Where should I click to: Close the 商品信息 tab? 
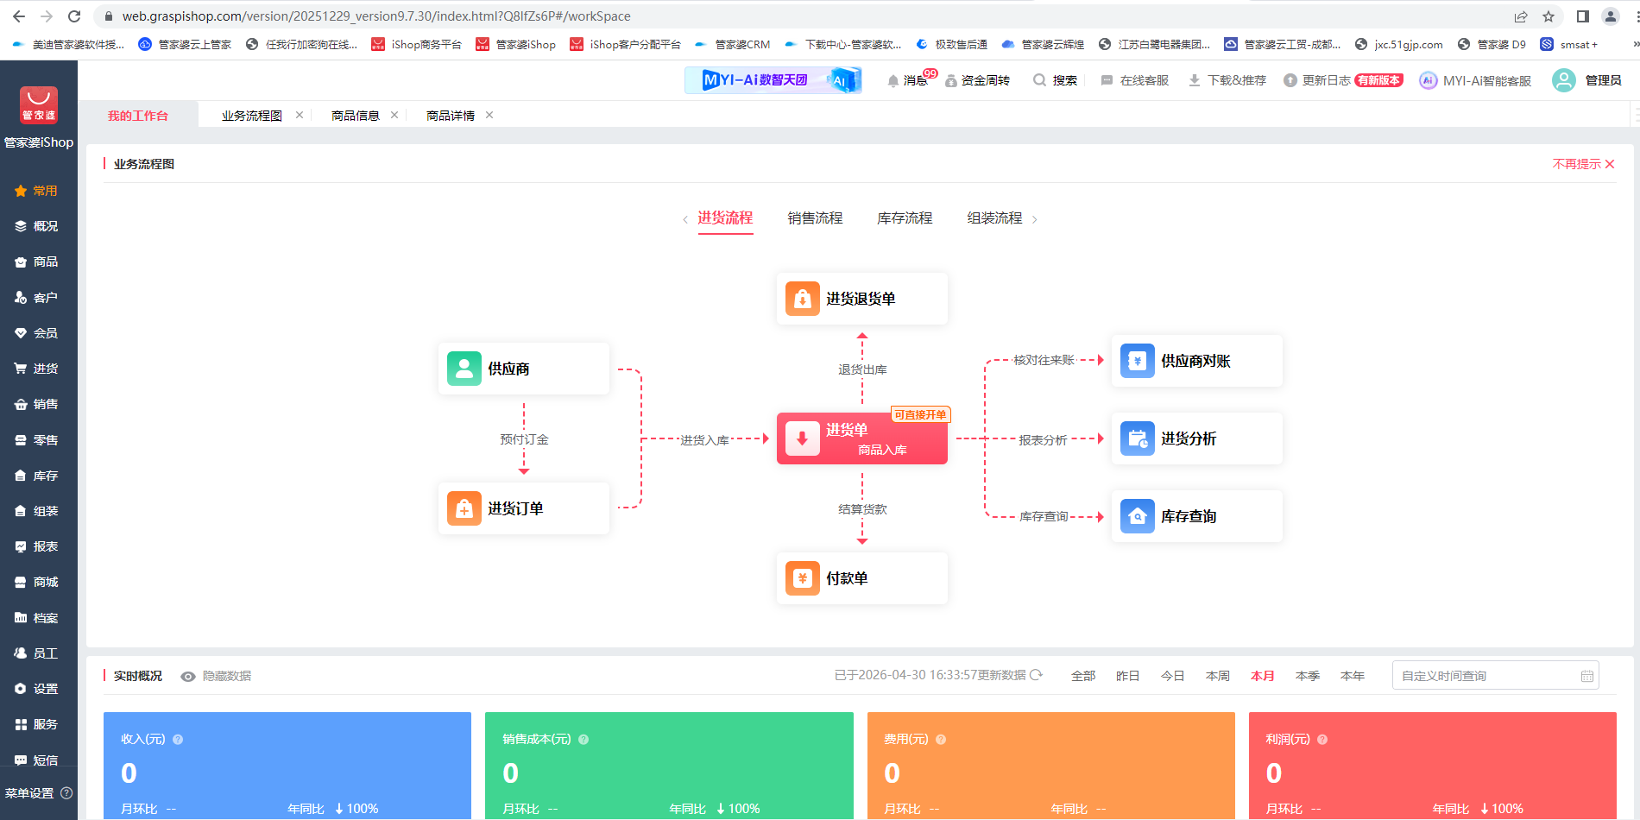coord(394,115)
